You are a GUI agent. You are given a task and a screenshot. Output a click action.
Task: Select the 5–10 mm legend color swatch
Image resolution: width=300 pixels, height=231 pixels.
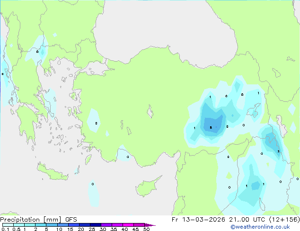point(52,225)
